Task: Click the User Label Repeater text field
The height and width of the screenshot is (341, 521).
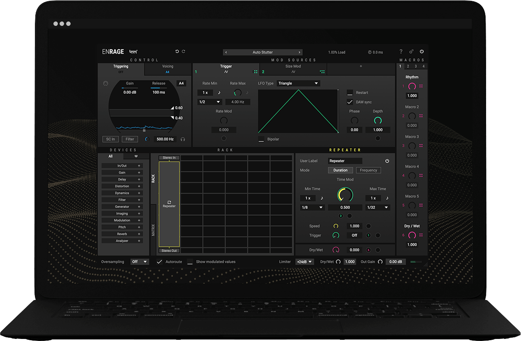Action: (345, 161)
